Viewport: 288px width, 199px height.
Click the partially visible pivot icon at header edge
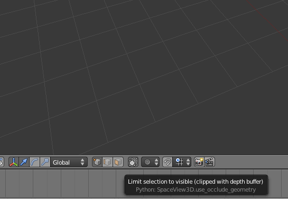[2, 162]
